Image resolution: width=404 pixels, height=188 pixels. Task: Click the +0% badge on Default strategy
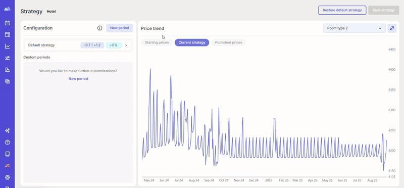click(x=114, y=45)
